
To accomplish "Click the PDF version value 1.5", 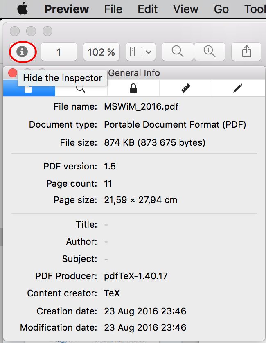I will point(110,167).
